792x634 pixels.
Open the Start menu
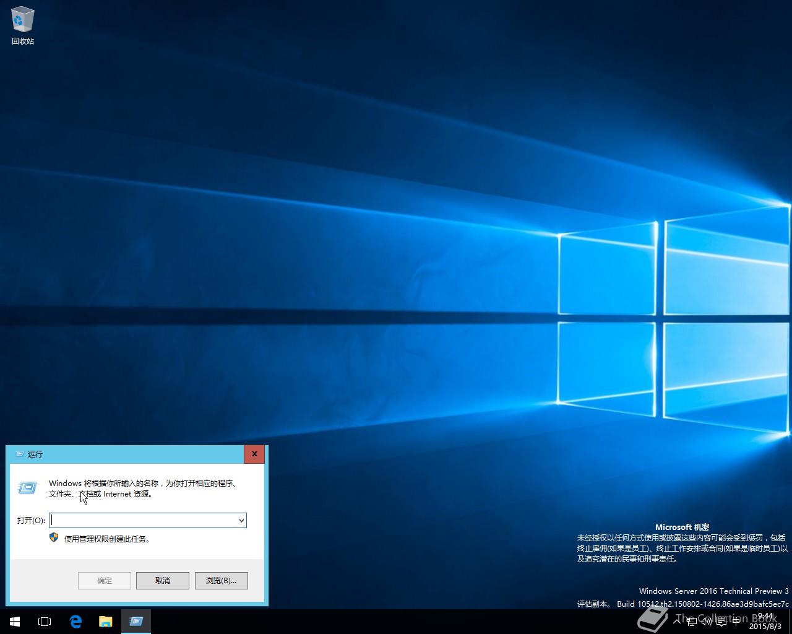pos(15,622)
